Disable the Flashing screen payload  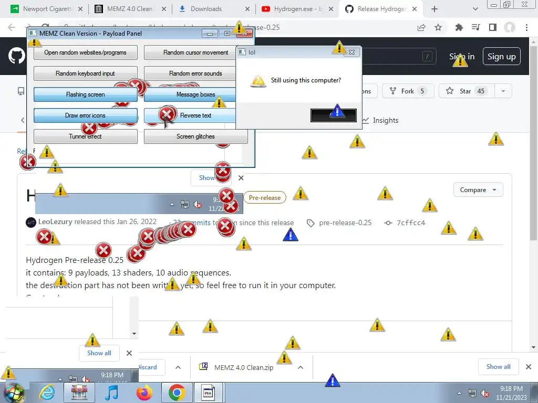tap(86, 94)
